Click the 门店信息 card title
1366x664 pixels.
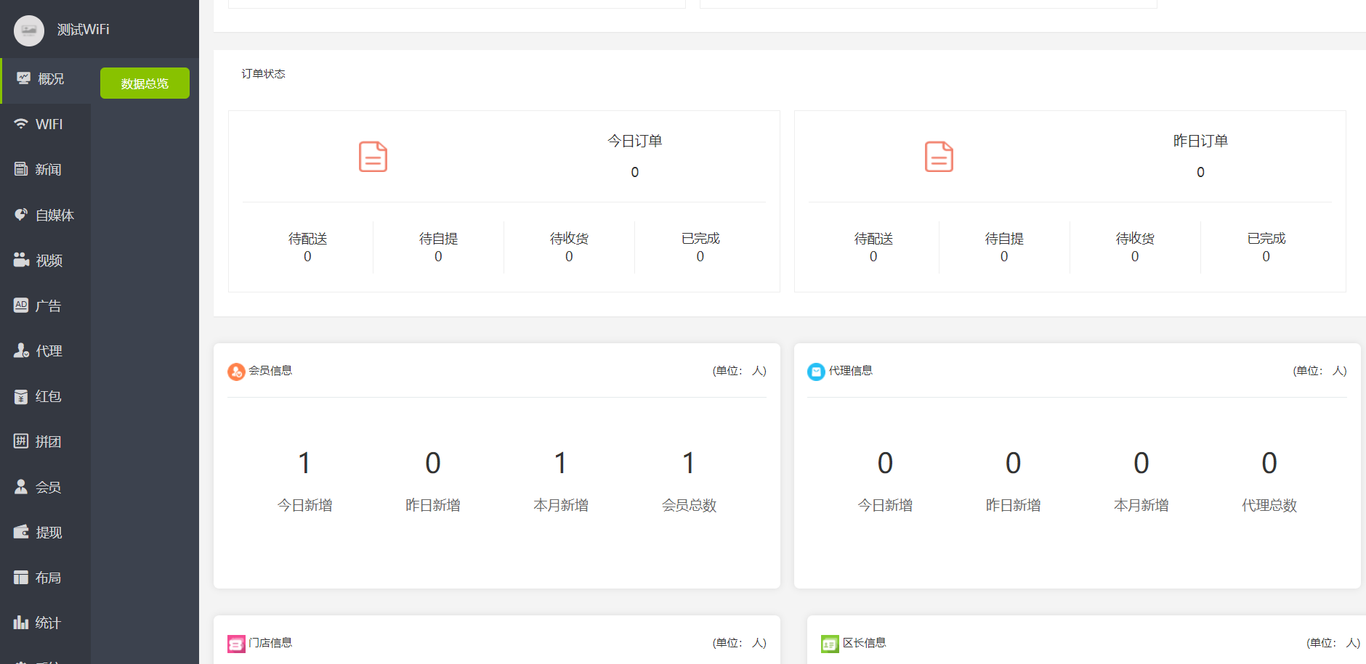(270, 643)
